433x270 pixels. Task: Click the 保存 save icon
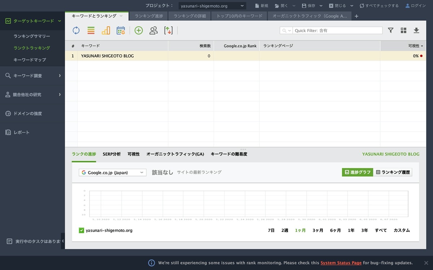304,6
